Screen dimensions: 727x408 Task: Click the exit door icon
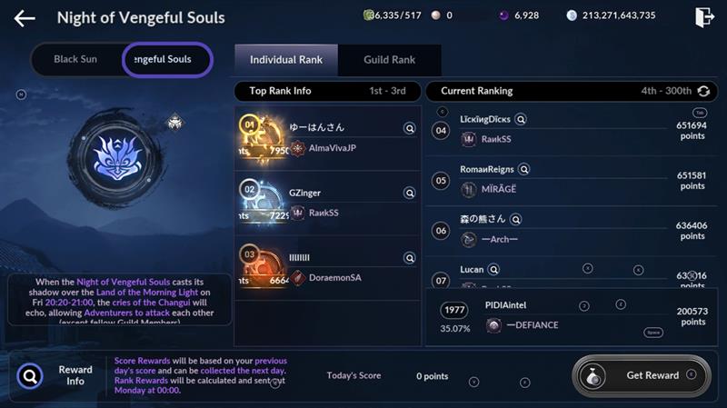point(703,17)
